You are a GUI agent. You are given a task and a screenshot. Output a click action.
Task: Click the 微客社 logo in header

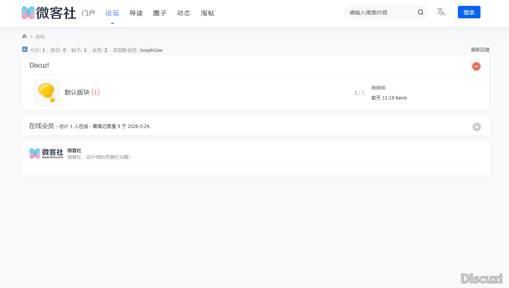[48, 13]
